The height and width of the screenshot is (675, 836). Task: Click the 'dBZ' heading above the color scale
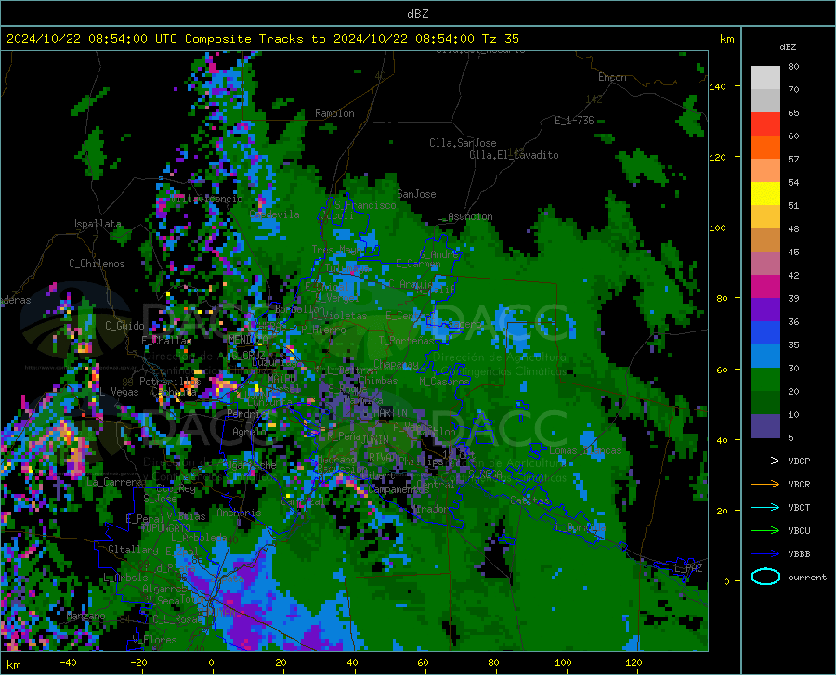click(x=788, y=46)
